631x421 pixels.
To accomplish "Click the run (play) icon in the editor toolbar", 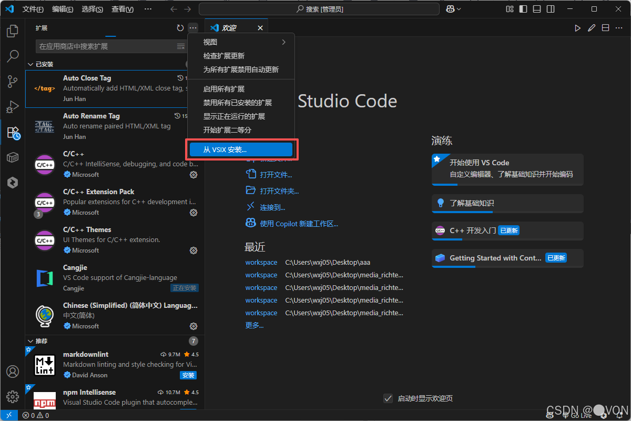I will [x=578, y=28].
